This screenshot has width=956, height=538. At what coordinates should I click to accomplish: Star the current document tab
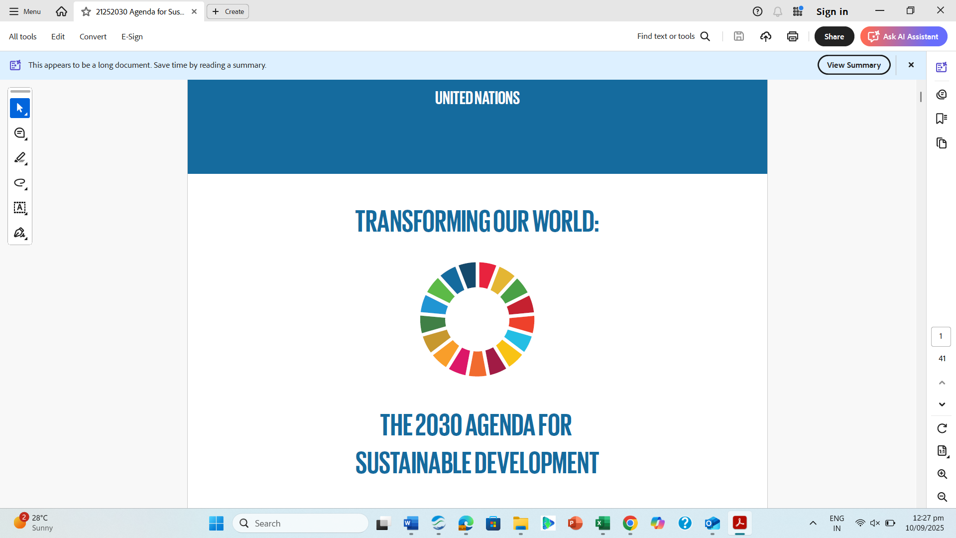[86, 11]
